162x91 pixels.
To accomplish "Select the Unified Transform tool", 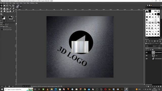I will tap(2, 9).
